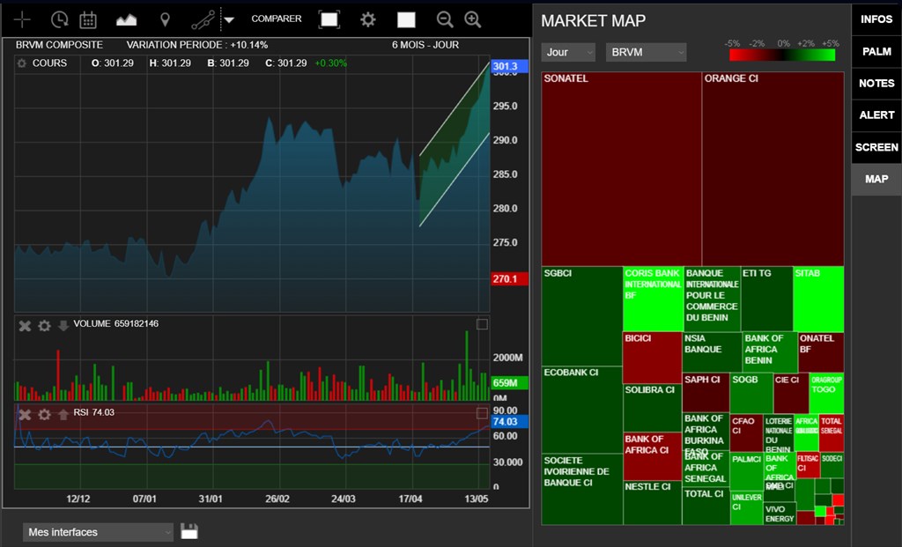Viewport: 902px width, 547px height.
Task: Click the red 270.1 price label
Action: tap(509, 279)
